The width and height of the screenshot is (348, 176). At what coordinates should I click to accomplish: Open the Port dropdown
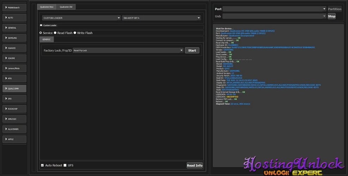(x=274, y=9)
